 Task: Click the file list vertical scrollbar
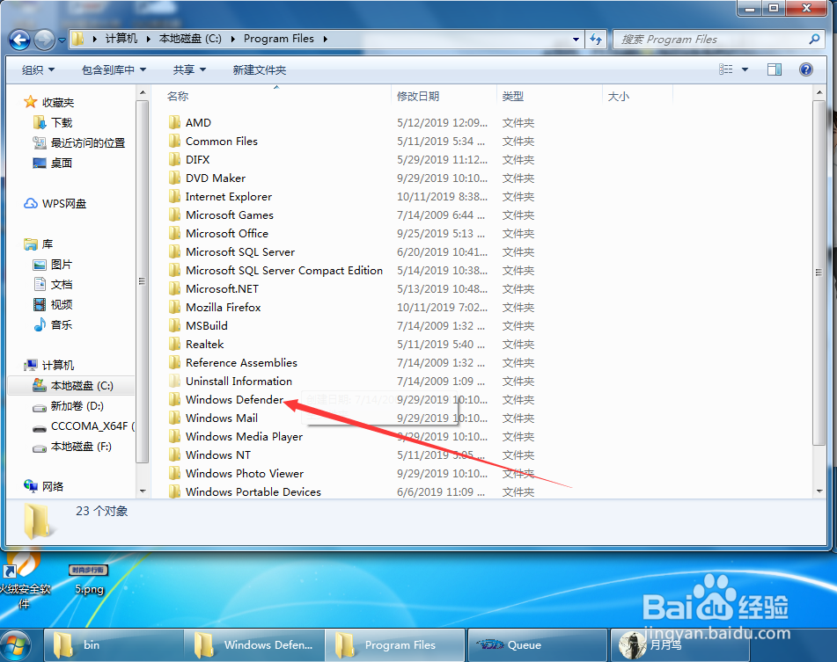[819, 272]
